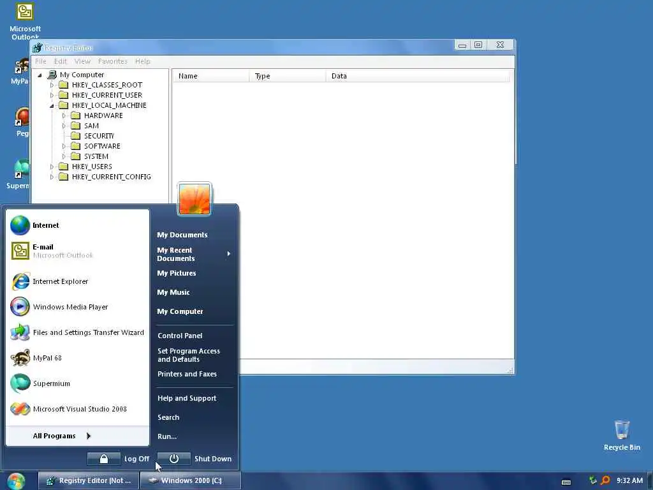Screen dimensions: 653x490
Task: Click the power icon for Shut Down
Action: point(174,459)
